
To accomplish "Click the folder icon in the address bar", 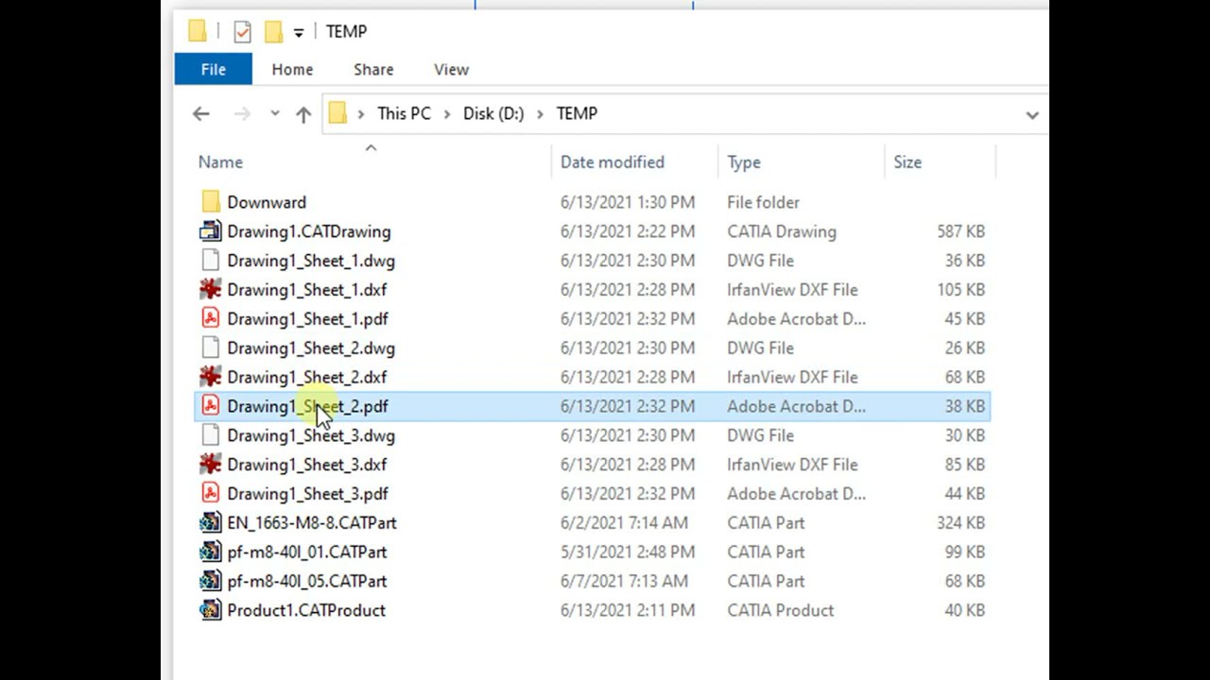I will (337, 113).
